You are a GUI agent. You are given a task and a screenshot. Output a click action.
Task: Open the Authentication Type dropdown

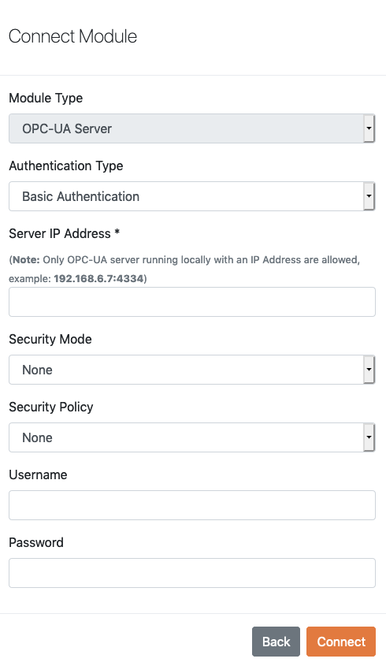point(192,196)
